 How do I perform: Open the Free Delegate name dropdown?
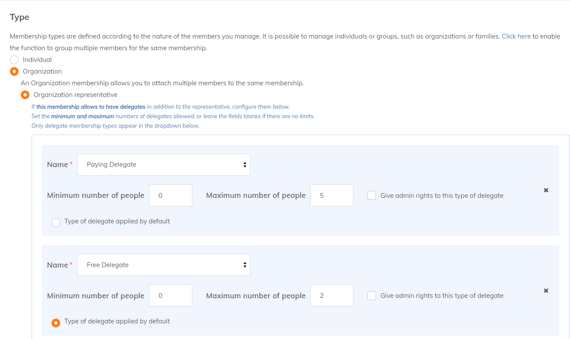(x=163, y=265)
